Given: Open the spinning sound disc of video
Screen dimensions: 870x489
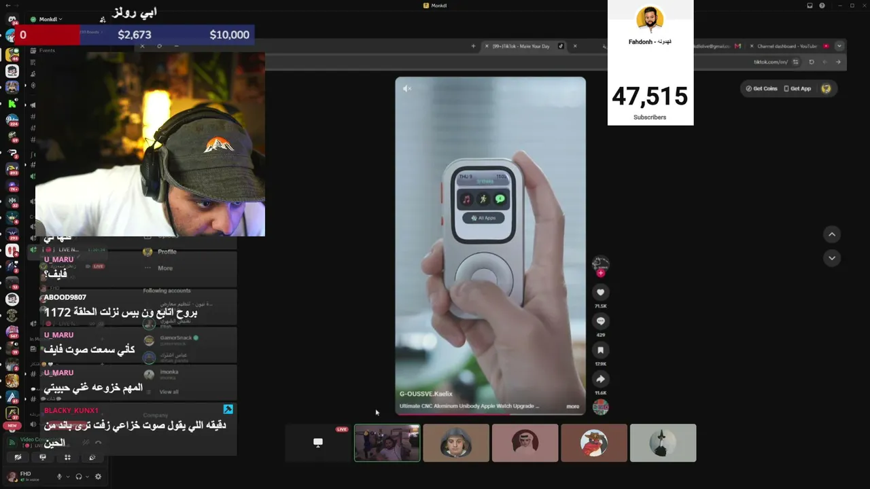Looking at the screenshot, I should pyautogui.click(x=600, y=407).
